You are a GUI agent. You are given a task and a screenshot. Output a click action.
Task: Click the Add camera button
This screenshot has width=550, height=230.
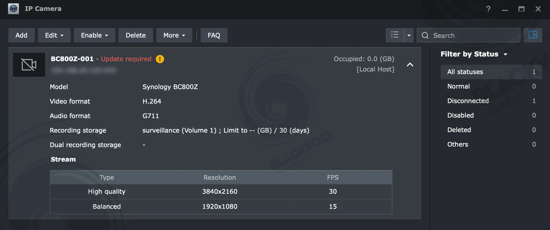pyautogui.click(x=21, y=35)
